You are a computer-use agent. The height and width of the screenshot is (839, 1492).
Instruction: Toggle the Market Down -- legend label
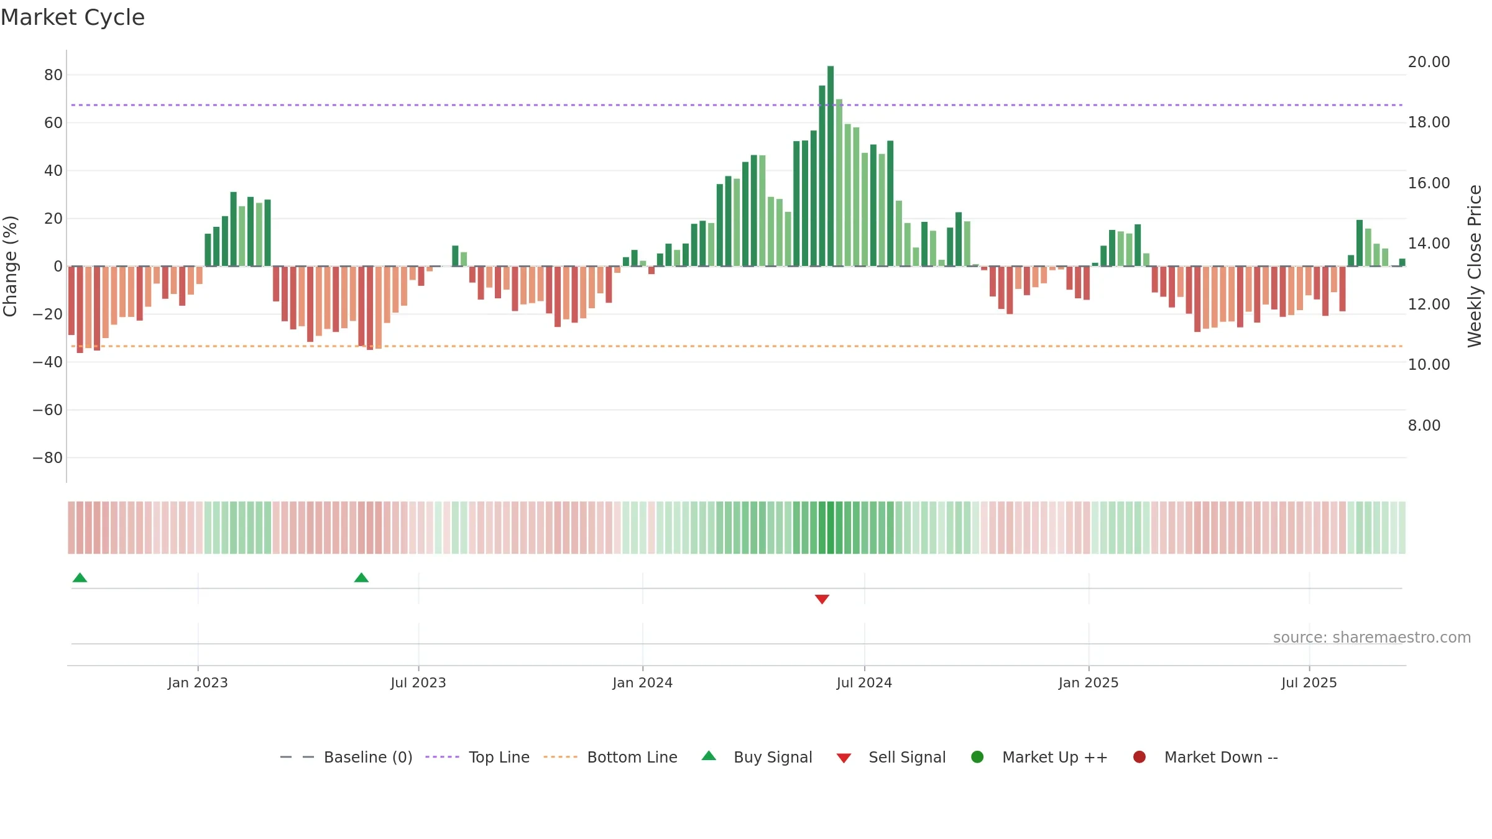pos(1221,757)
